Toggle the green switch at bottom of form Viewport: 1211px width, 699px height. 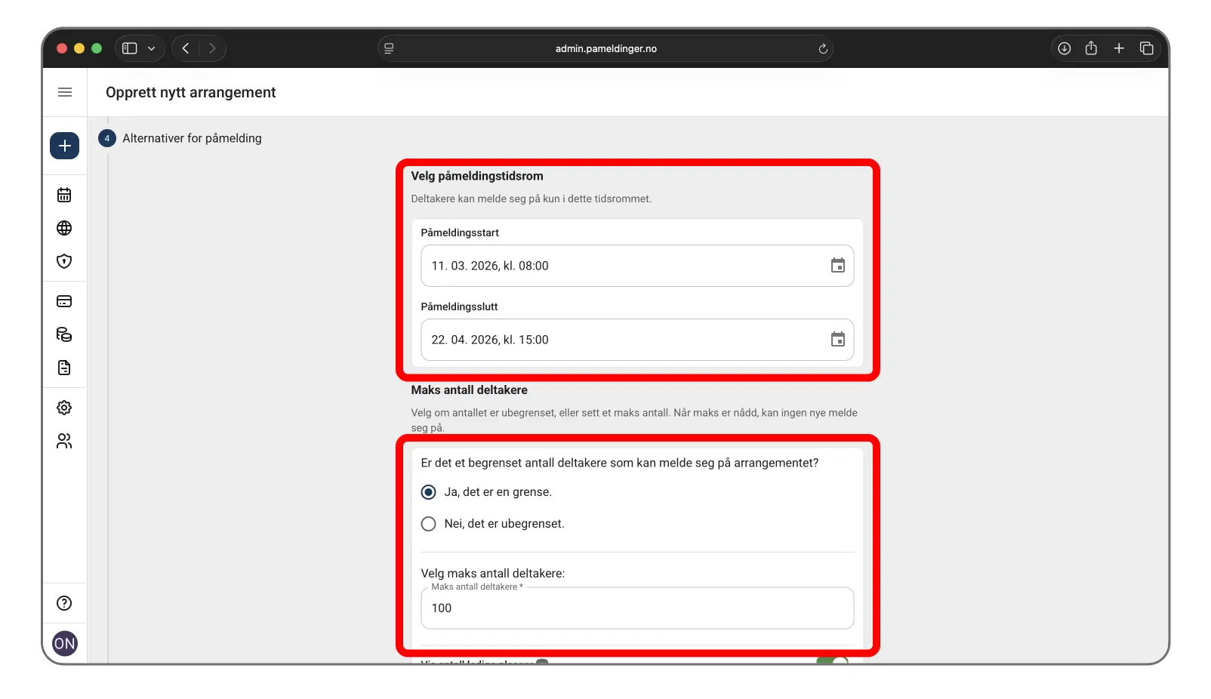832,661
